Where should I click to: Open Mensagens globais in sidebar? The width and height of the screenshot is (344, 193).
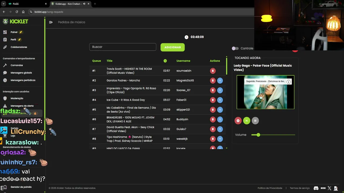(21, 73)
